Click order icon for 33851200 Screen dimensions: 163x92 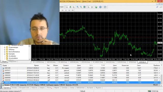tap(3, 68)
